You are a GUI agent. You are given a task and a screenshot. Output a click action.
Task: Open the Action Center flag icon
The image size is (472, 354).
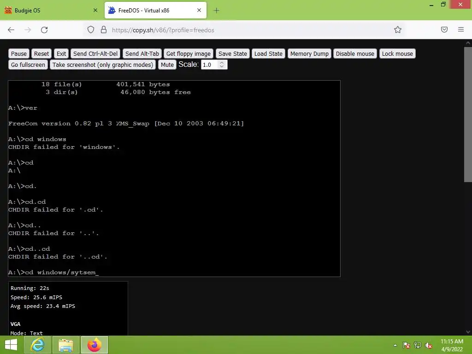tap(407, 345)
